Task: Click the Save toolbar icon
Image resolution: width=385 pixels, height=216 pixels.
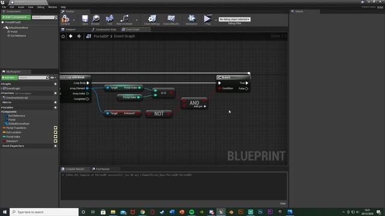Action: 85,20
